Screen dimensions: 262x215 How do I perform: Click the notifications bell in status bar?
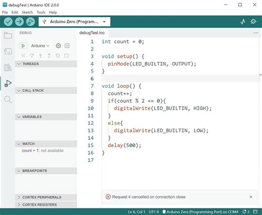pos(246,212)
